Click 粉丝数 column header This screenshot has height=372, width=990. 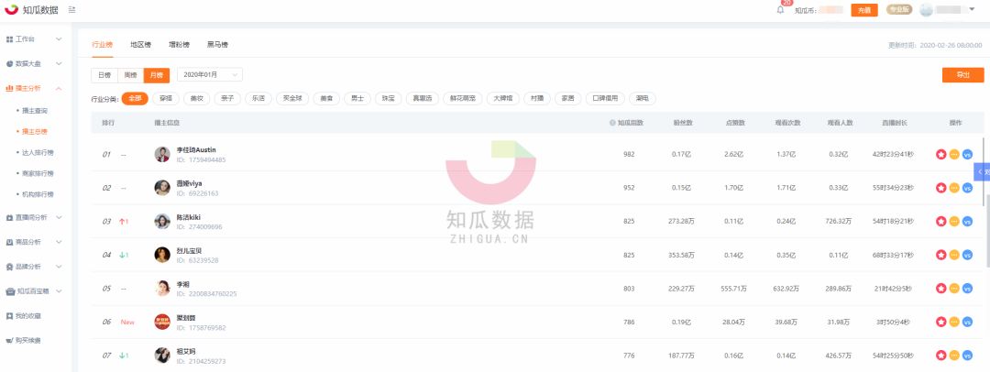pos(683,123)
